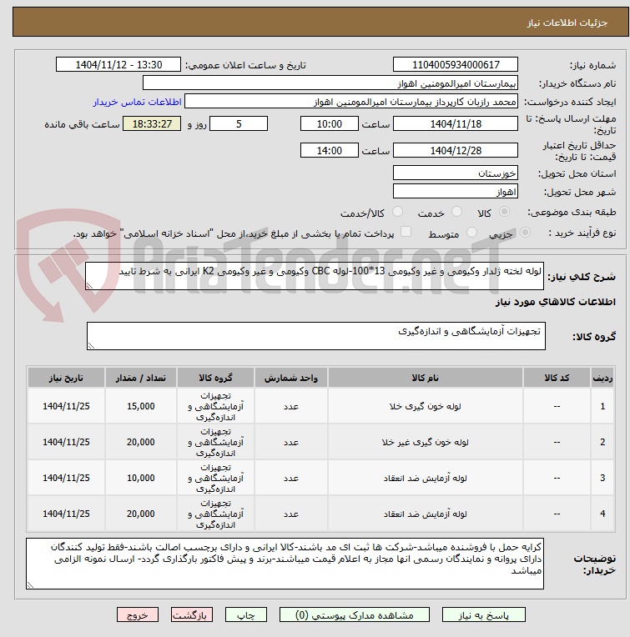Click the requester field محمد رازیان کارپرداز
This screenshot has width=630, height=637.
click(x=351, y=102)
